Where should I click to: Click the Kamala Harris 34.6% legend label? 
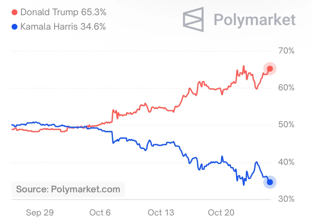63,27
